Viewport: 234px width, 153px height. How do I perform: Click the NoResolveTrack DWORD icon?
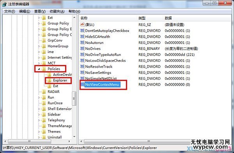pos(82,67)
